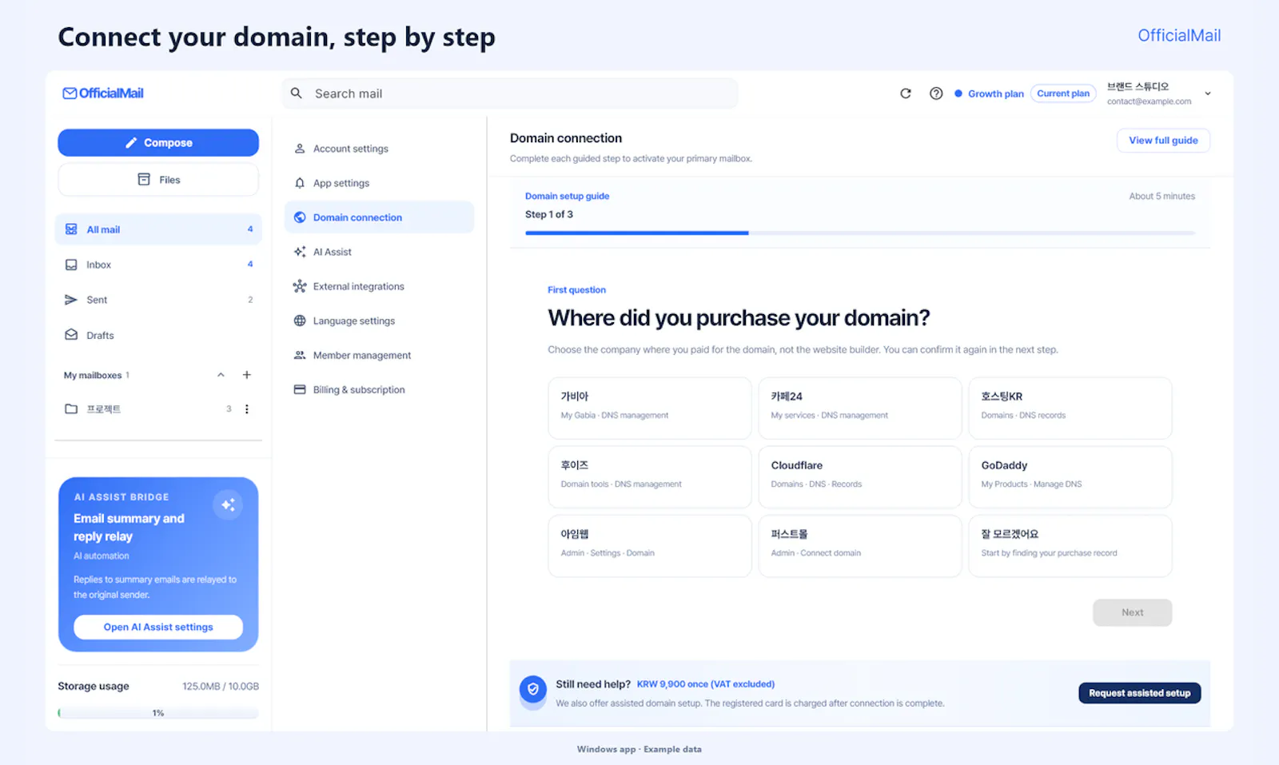Image resolution: width=1279 pixels, height=765 pixels.
Task: Select the GoDaddy registrar card
Action: tap(1070, 477)
